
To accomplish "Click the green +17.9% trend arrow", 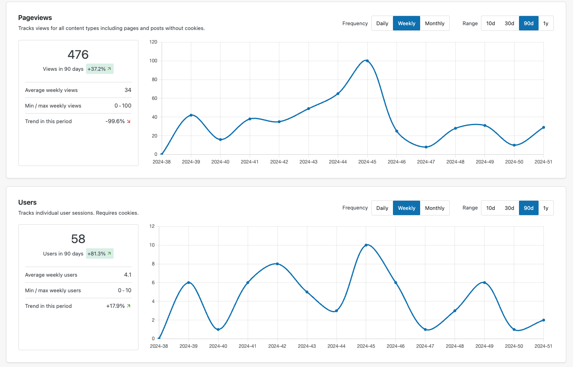I will pos(129,306).
